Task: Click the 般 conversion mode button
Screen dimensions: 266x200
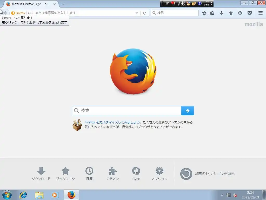Action: [184, 4]
